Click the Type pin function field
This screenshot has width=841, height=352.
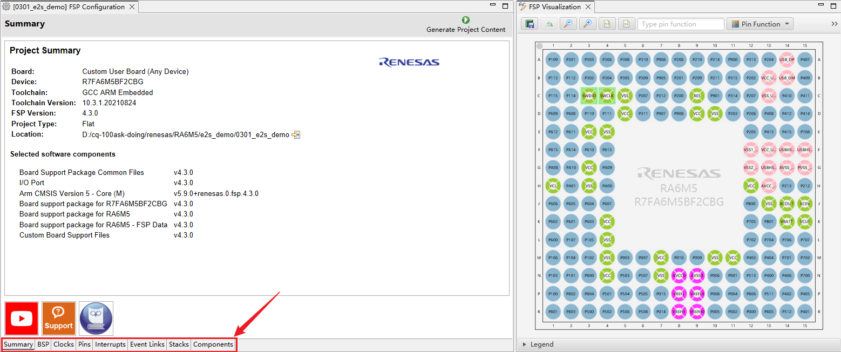click(x=681, y=24)
